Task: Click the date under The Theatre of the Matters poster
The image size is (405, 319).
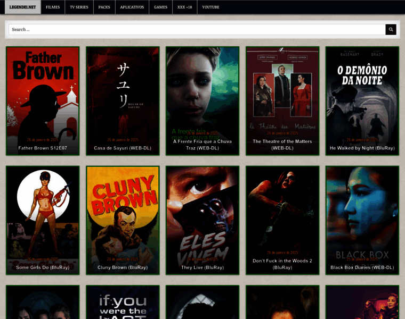Action: tap(282, 133)
